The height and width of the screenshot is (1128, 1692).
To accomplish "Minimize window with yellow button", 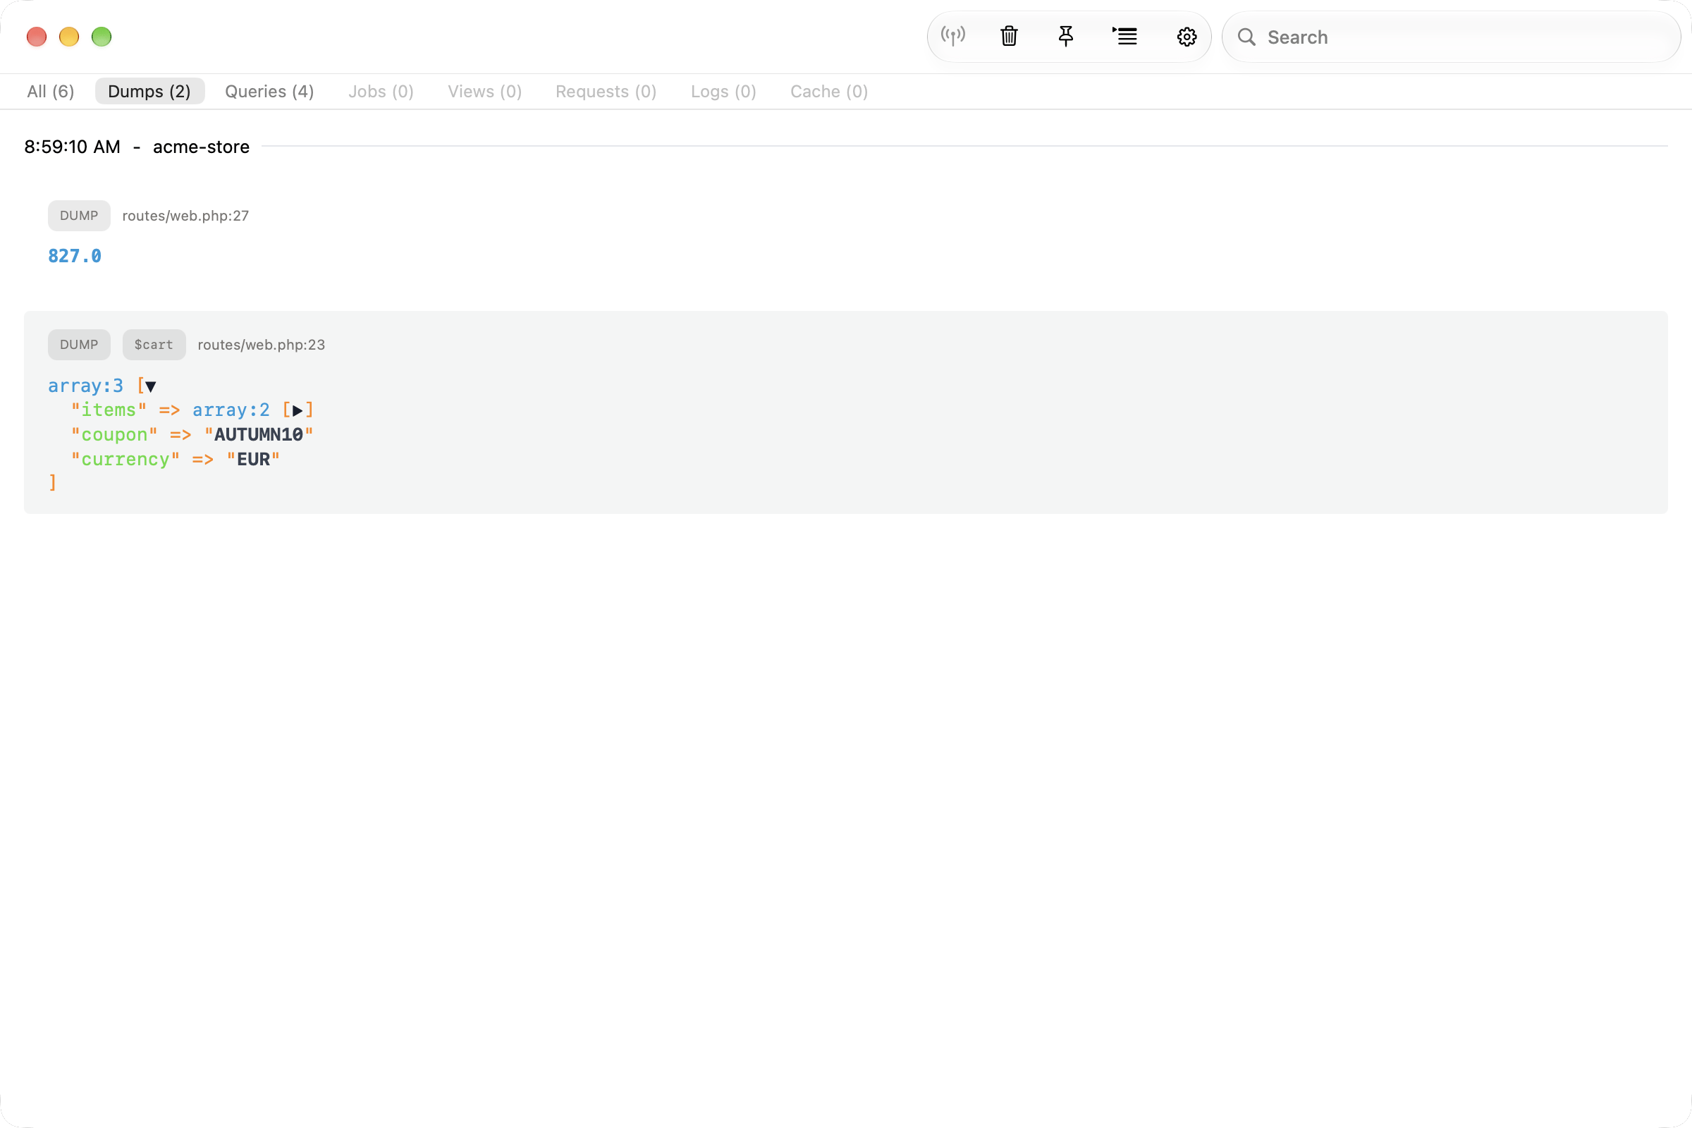I will (x=69, y=37).
